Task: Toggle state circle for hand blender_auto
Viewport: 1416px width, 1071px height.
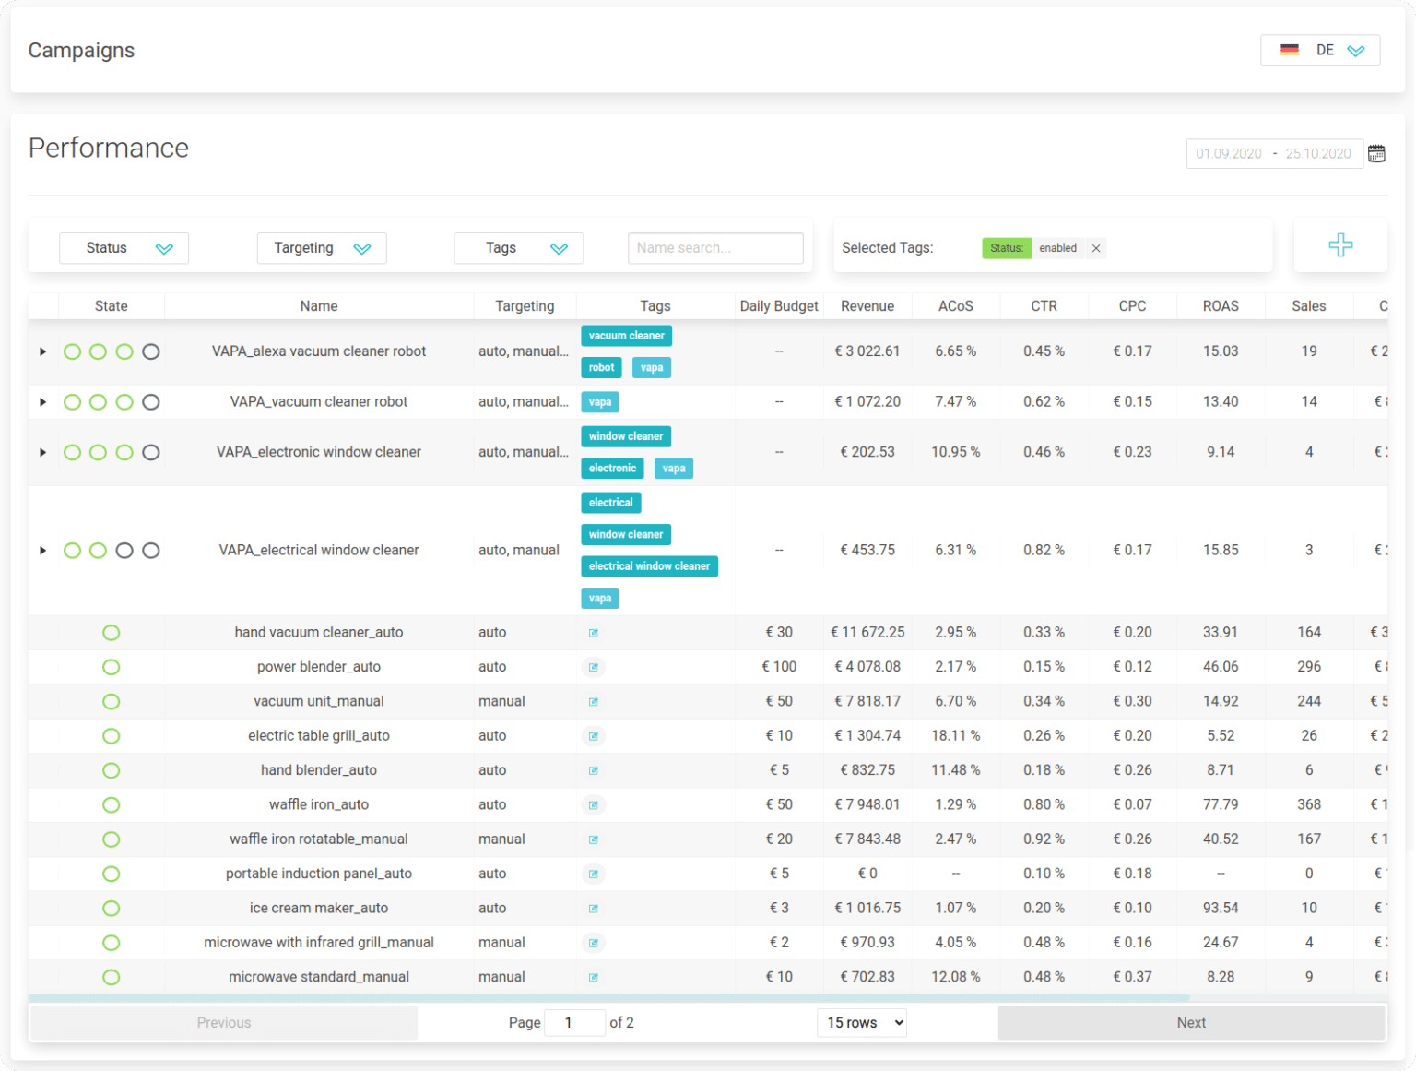Action: [x=112, y=770]
